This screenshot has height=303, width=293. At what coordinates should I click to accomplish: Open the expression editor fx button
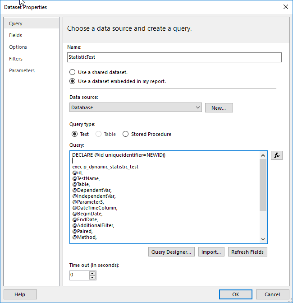(x=277, y=155)
